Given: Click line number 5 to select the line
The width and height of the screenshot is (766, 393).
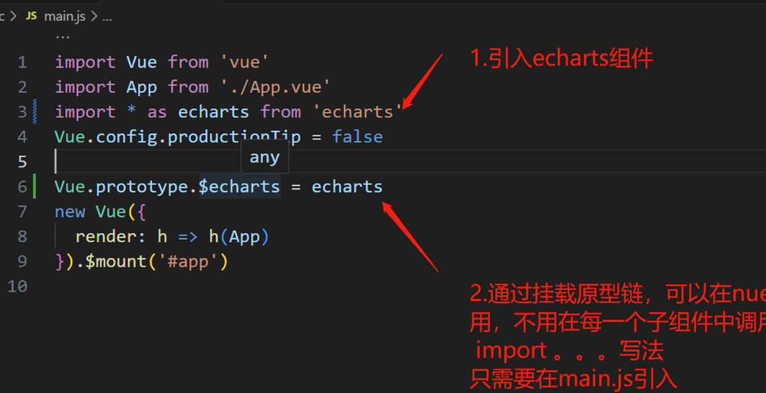Looking at the screenshot, I should click(22, 161).
